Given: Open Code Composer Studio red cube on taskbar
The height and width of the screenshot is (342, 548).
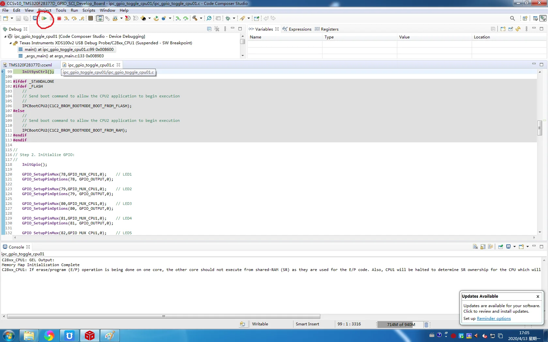Looking at the screenshot, I should 90,335.
